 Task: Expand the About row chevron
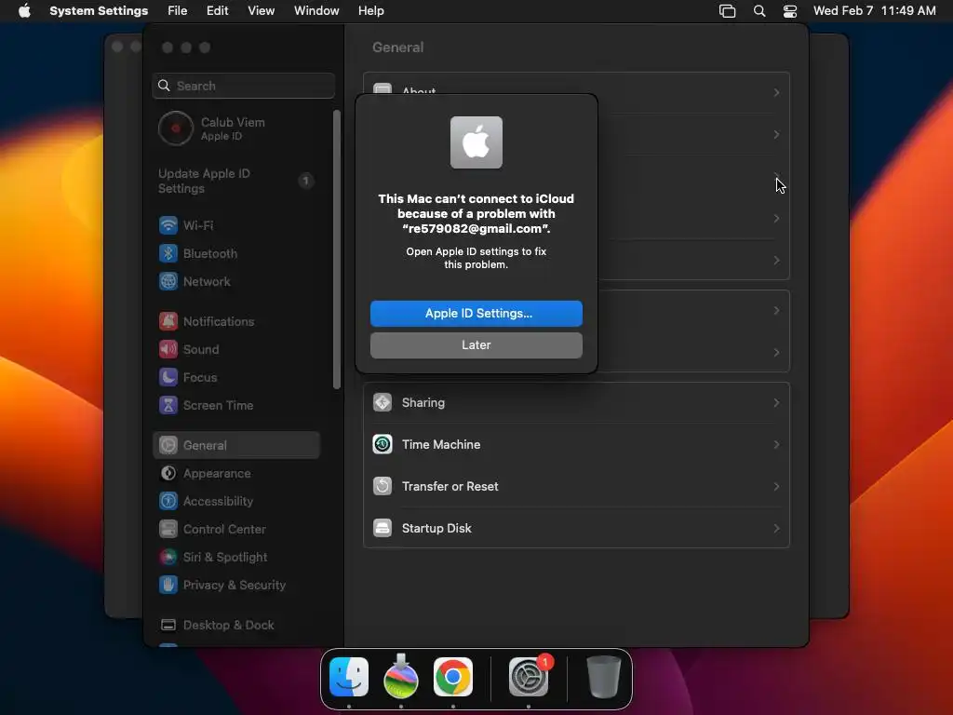(x=776, y=92)
